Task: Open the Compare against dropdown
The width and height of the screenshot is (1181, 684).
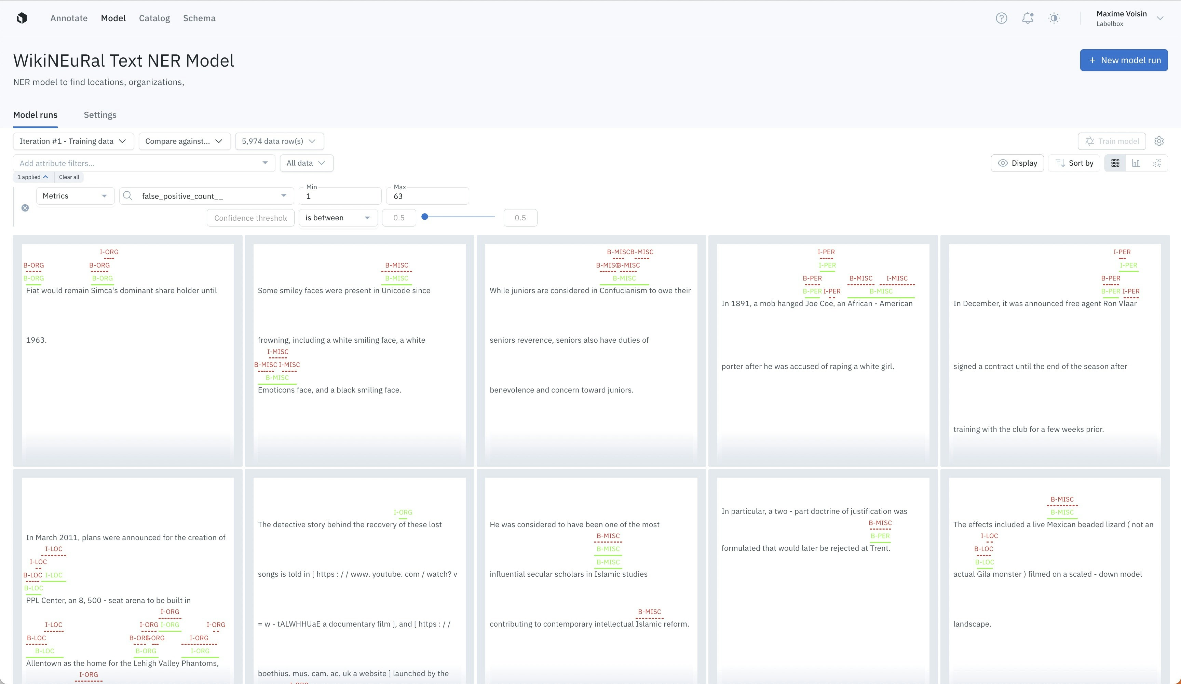Action: 184,141
